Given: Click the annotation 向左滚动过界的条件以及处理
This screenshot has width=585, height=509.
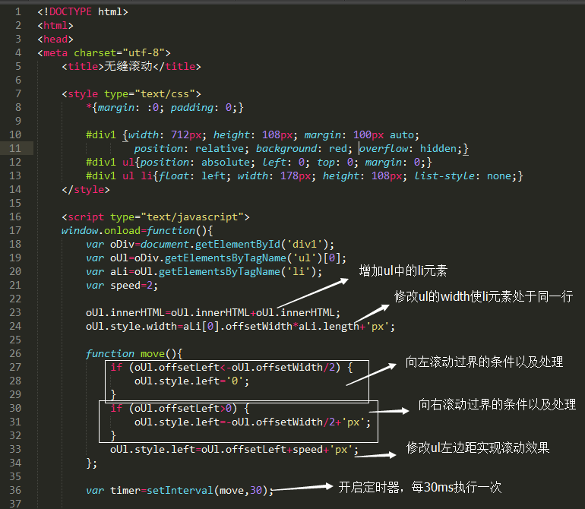Looking at the screenshot, I should coord(484,363).
